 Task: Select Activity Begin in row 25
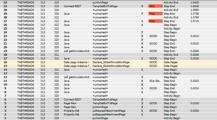coord(172,29)
